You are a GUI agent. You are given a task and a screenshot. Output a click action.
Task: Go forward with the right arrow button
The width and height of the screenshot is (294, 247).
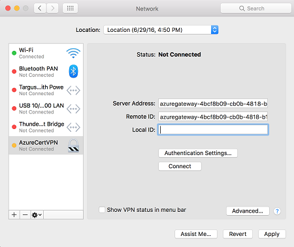coord(52,8)
